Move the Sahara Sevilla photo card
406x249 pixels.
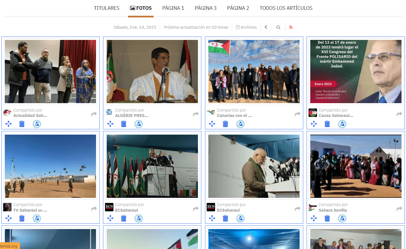314,218
